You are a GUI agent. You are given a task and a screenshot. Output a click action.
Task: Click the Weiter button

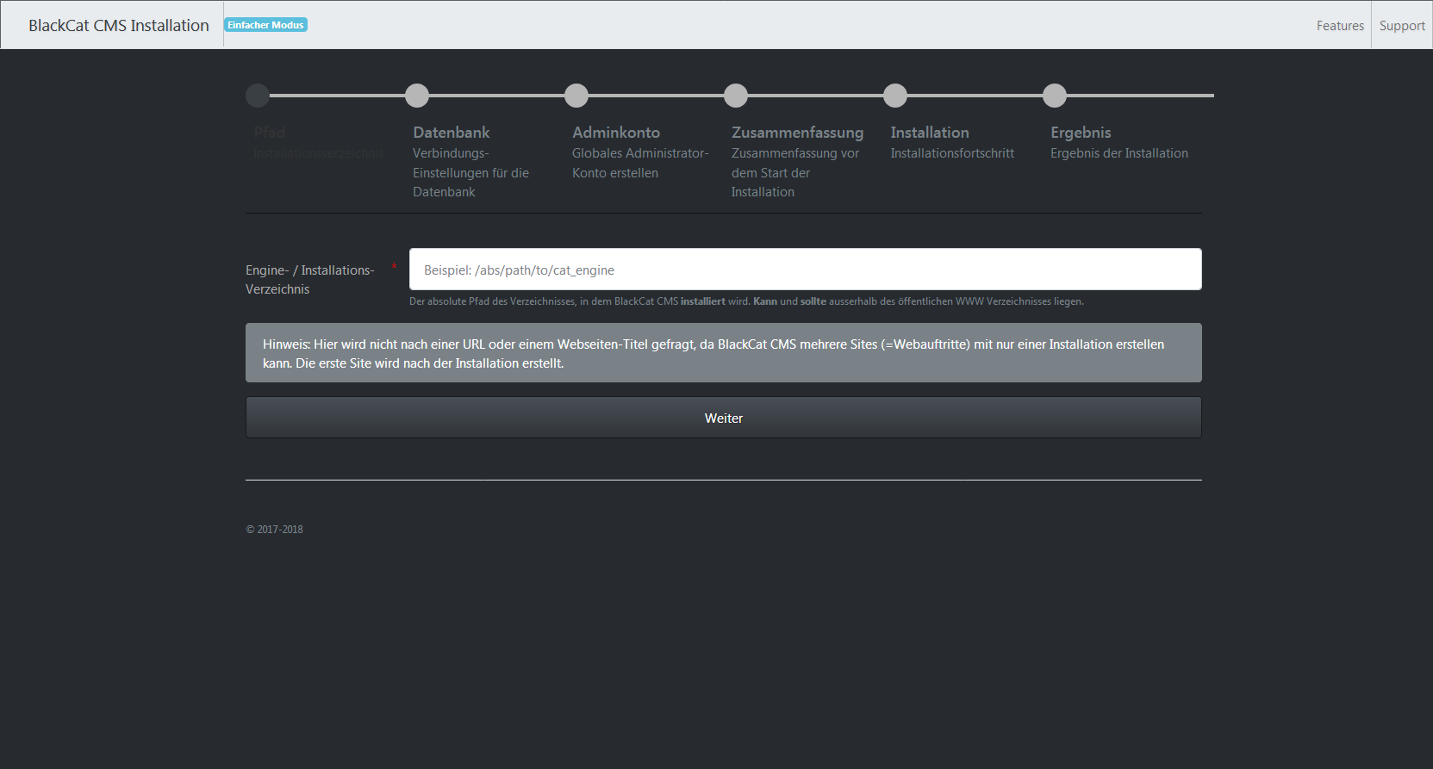(724, 418)
